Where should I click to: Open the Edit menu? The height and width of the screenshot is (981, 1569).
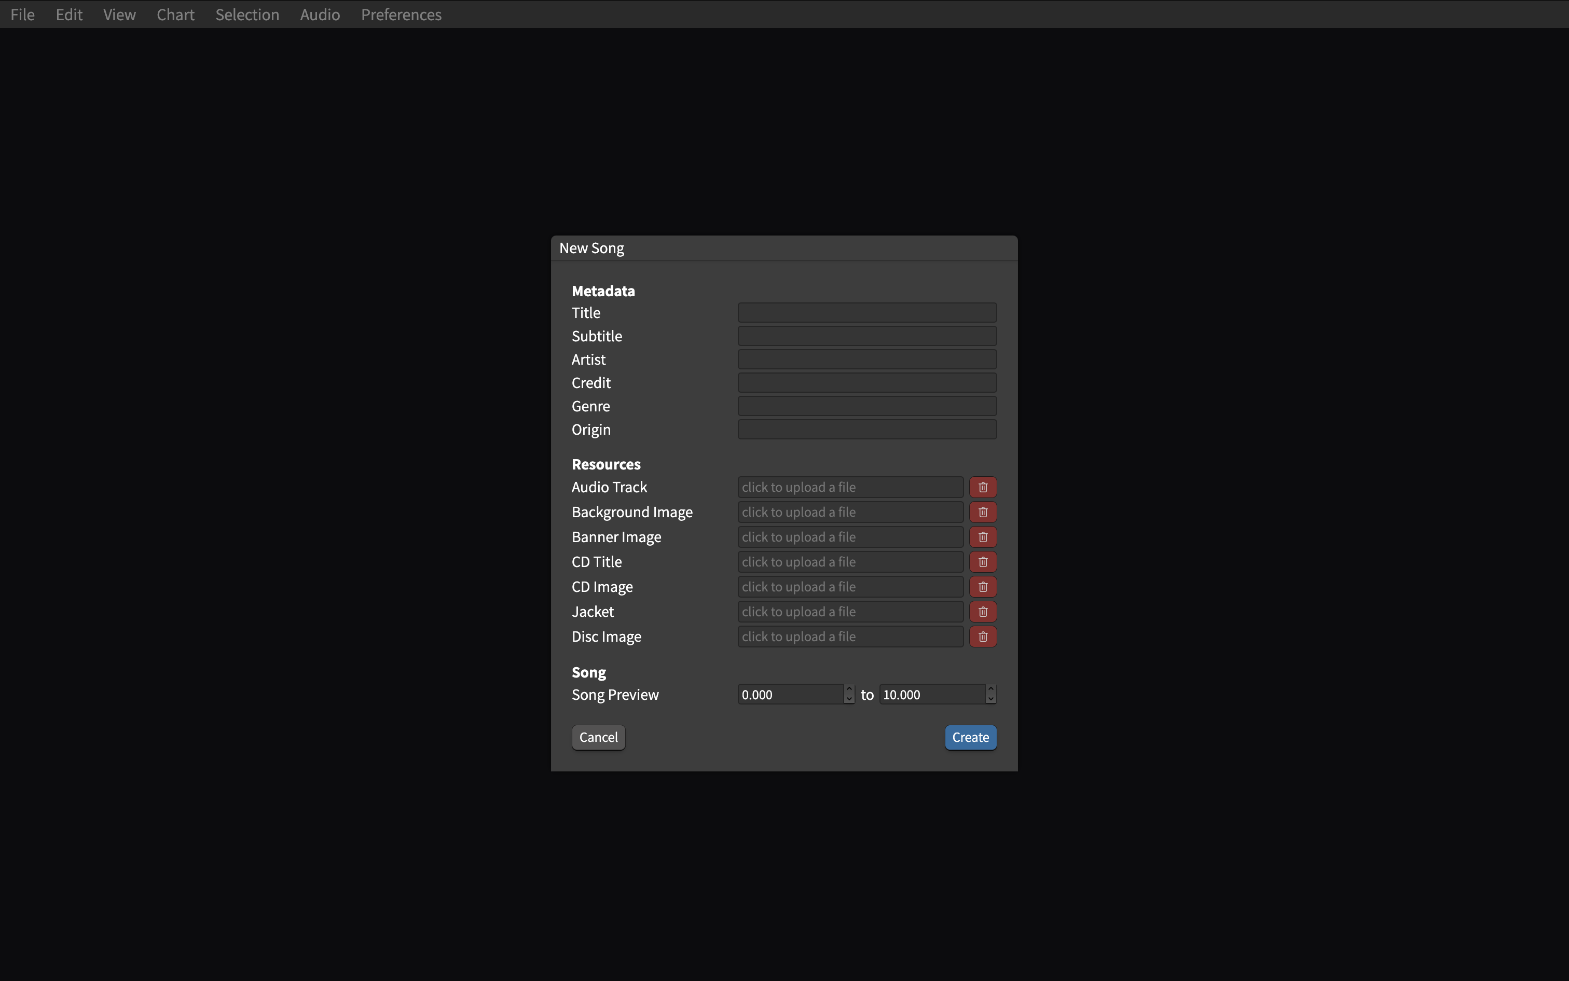(x=69, y=15)
